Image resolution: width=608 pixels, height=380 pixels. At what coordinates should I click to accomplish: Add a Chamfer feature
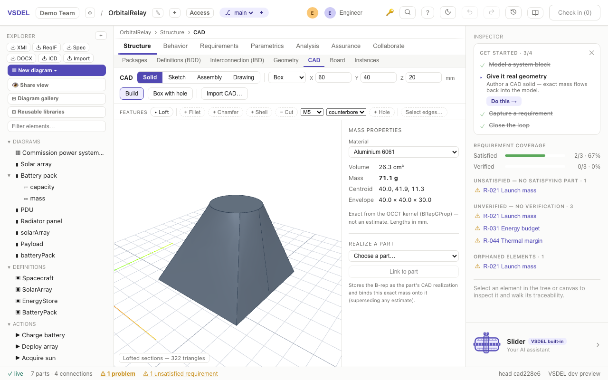click(x=226, y=112)
